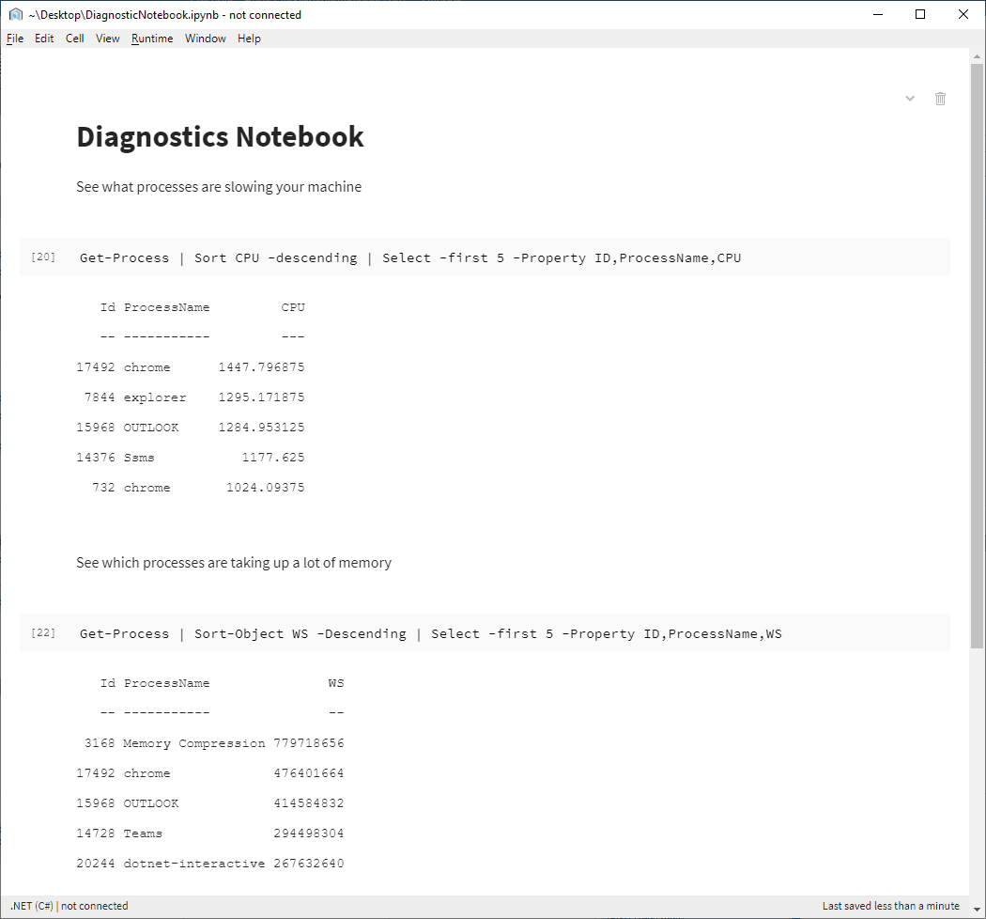Screen dimensions: 986x919
Task: Click the vertical scrollbar thumb
Action: pos(977,355)
